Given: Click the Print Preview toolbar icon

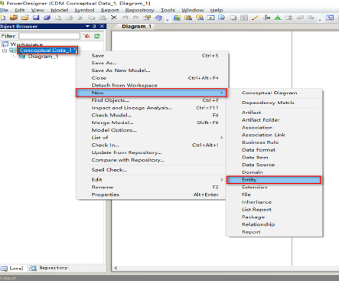Looking at the screenshot, I should click(x=58, y=18).
